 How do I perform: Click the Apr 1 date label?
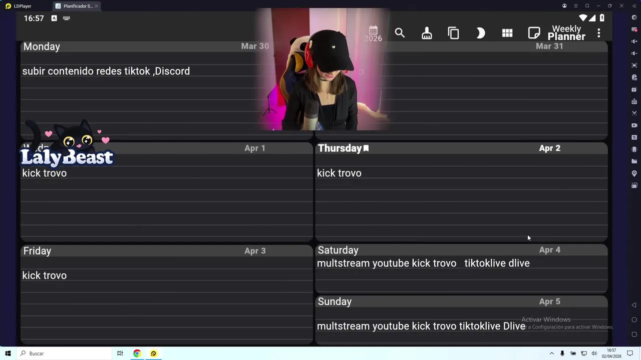click(255, 148)
